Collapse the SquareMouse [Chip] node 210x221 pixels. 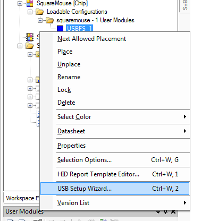coord(20,3)
